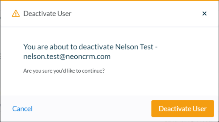Abort deactivation using the blue Cancel text
This screenshot has width=219, height=122.
22,109
